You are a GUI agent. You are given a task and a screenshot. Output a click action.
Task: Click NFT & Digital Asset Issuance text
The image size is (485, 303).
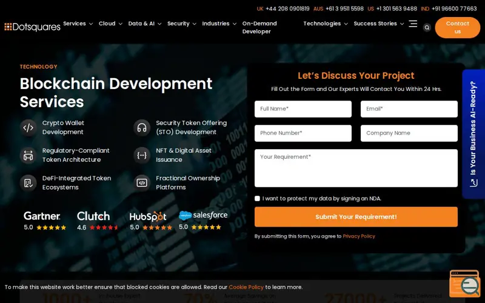[184, 155]
